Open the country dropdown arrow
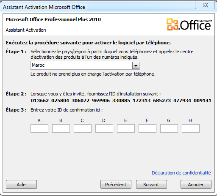The image size is (217, 196). (136, 65)
